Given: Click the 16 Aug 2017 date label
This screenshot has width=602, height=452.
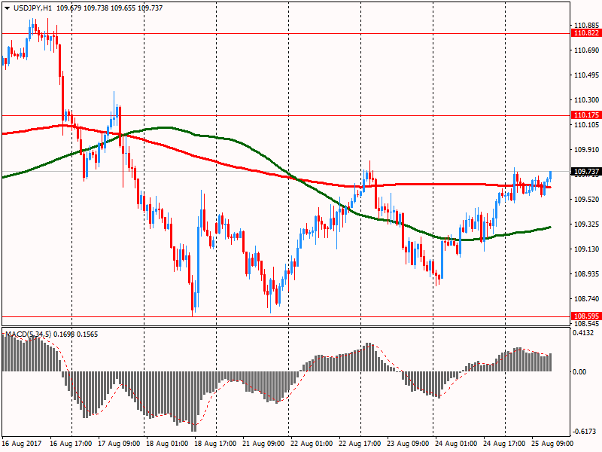Looking at the screenshot, I should point(22,444).
